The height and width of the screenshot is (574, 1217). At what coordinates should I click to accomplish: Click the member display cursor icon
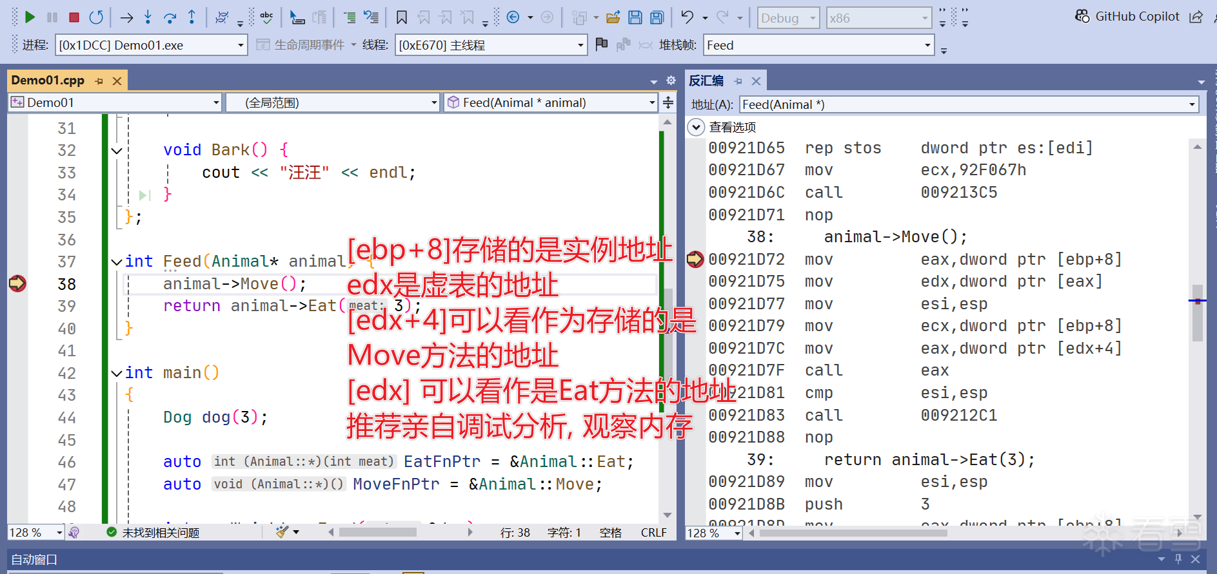[x=297, y=17]
